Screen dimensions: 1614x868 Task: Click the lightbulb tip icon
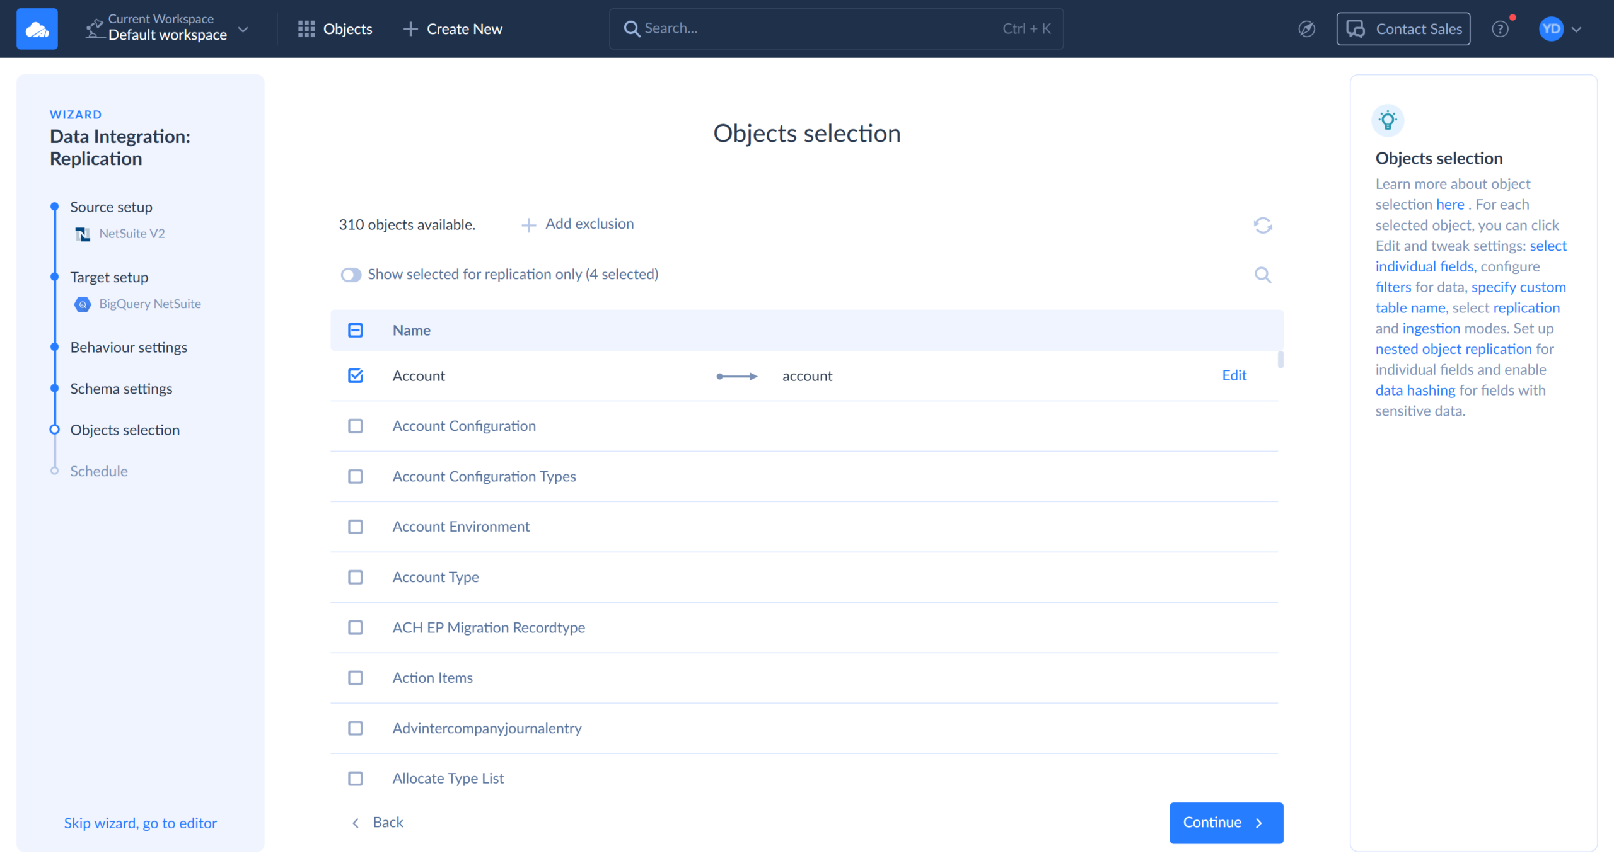pos(1388,120)
